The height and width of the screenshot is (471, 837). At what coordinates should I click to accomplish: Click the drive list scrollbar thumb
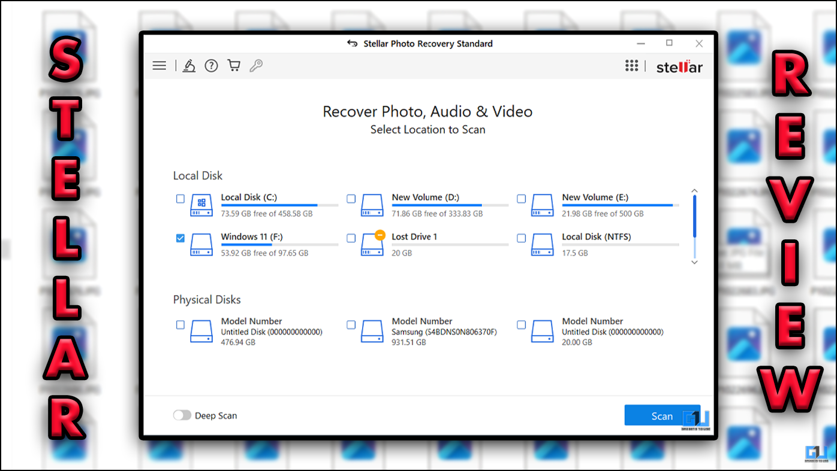click(694, 215)
